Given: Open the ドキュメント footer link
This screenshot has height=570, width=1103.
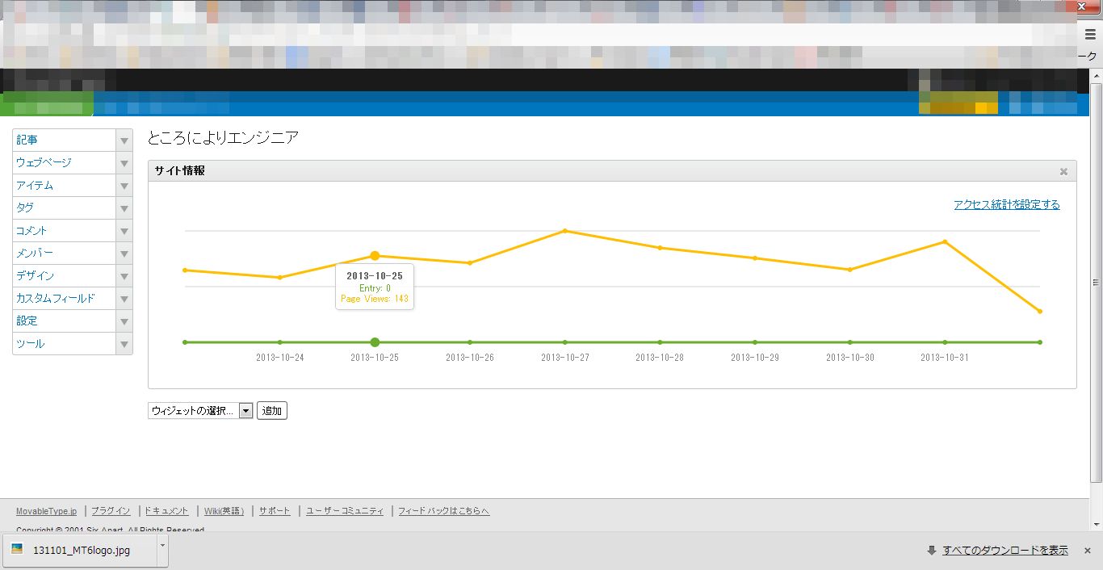Looking at the screenshot, I should [166, 511].
